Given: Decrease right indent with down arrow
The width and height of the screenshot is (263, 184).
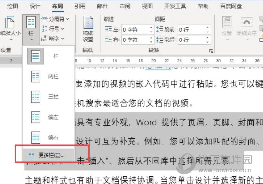Looking at the screenshot, I should tap(151, 42).
